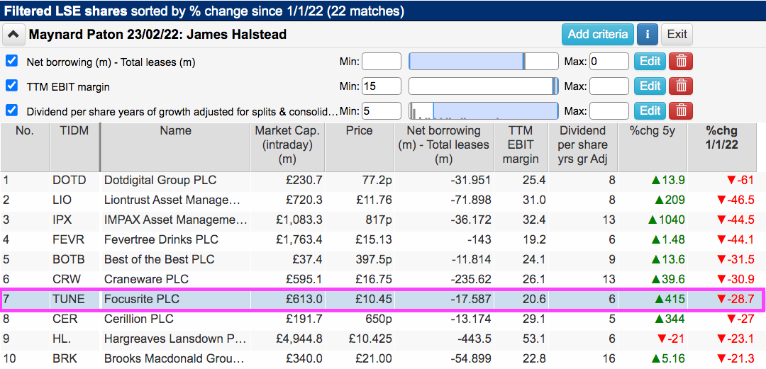The height and width of the screenshot is (369, 766).
Task: Delete the Dividend per share criterion trash icon
Action: [x=680, y=110]
